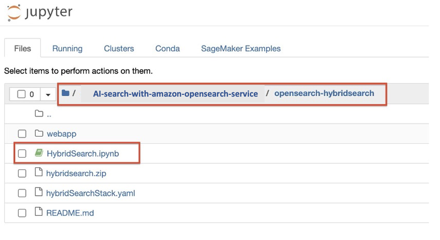Switch to the Conda tab
Screen dimensions: 440x240
pyautogui.click(x=167, y=48)
